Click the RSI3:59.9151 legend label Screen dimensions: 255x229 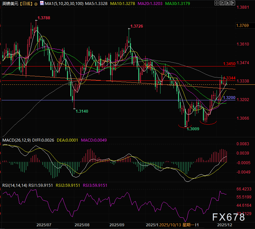coord(96,185)
